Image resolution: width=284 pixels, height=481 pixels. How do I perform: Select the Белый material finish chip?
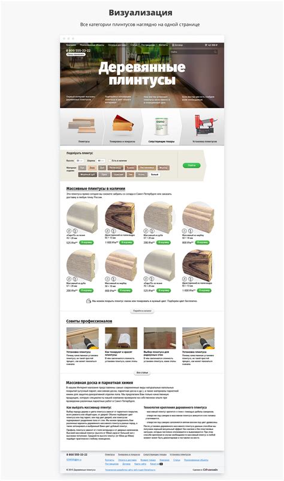coord(155,175)
